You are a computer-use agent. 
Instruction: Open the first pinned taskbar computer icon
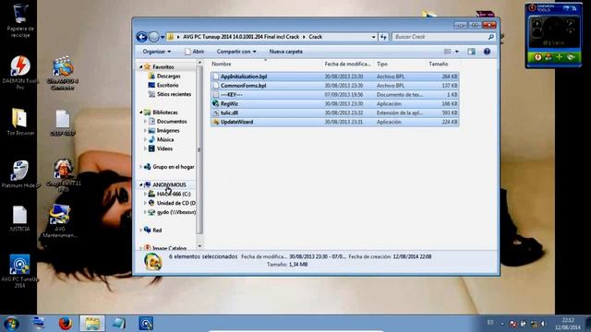(38, 324)
